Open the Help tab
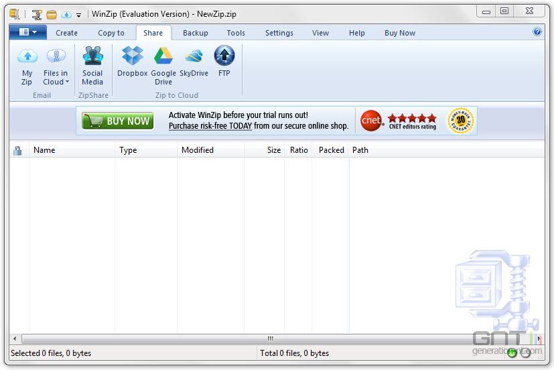The height and width of the screenshot is (370, 554). tap(357, 33)
